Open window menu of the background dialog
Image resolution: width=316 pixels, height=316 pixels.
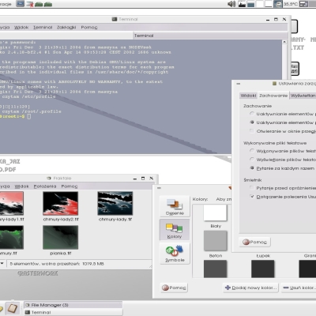tap(159, 188)
